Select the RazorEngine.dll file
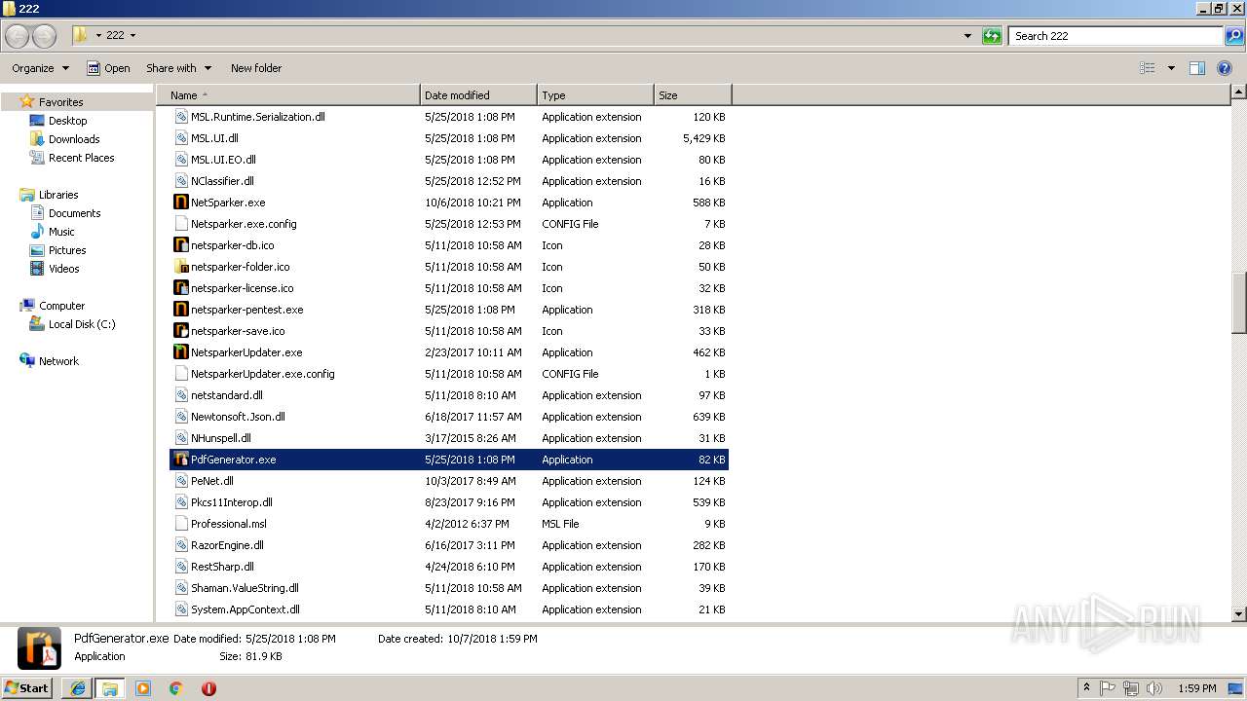1247x701 pixels. click(x=449, y=545)
